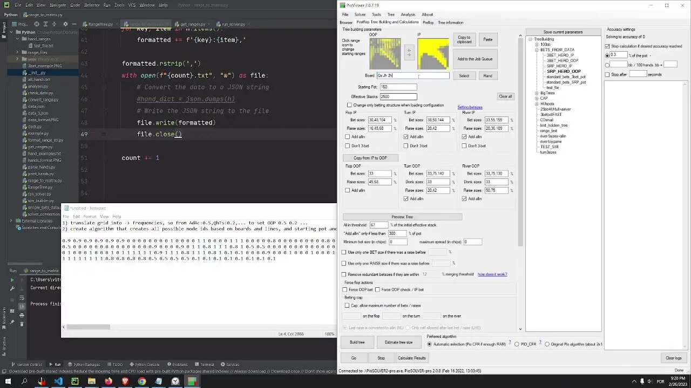This screenshot has height=388, width=691.
Task: Swap OOP and IP ranges arrow button
Action: coord(409,53)
